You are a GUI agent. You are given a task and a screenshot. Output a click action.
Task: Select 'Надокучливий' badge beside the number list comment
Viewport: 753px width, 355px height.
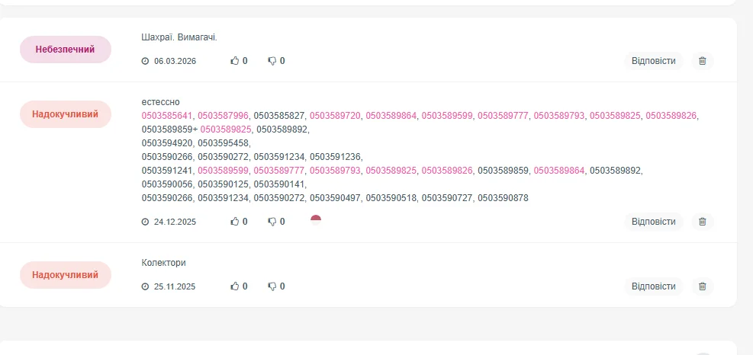click(66, 114)
